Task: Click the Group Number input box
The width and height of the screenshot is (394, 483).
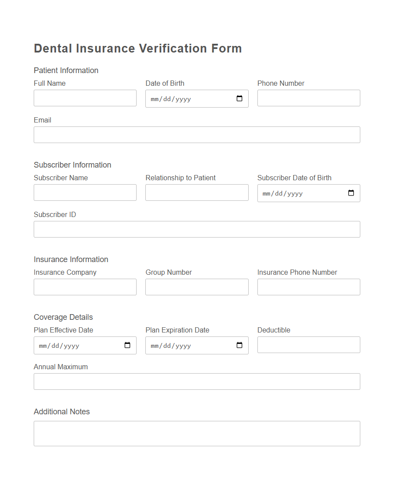Action: point(197,287)
